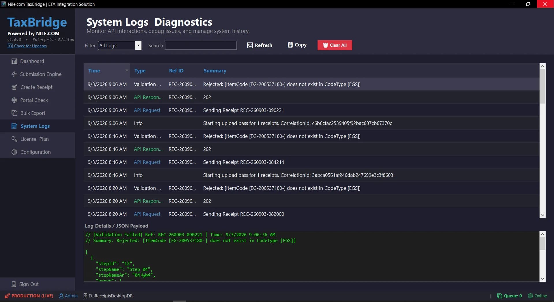Select the 8:46 AM Info upload pass row

click(x=311, y=175)
